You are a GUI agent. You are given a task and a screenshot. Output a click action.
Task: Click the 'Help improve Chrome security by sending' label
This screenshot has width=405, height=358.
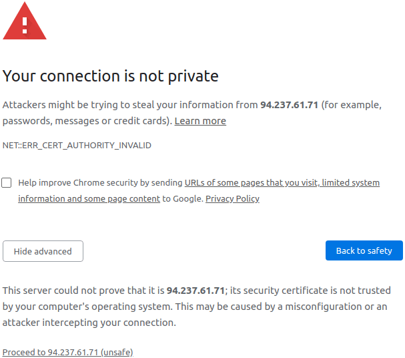(x=100, y=182)
